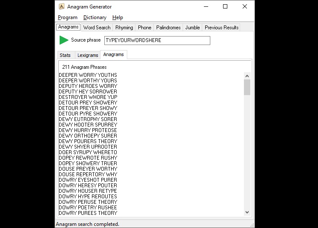Select result DEWY ORTHOEPY SURER
The height and width of the screenshot is (228, 318).
88,136
